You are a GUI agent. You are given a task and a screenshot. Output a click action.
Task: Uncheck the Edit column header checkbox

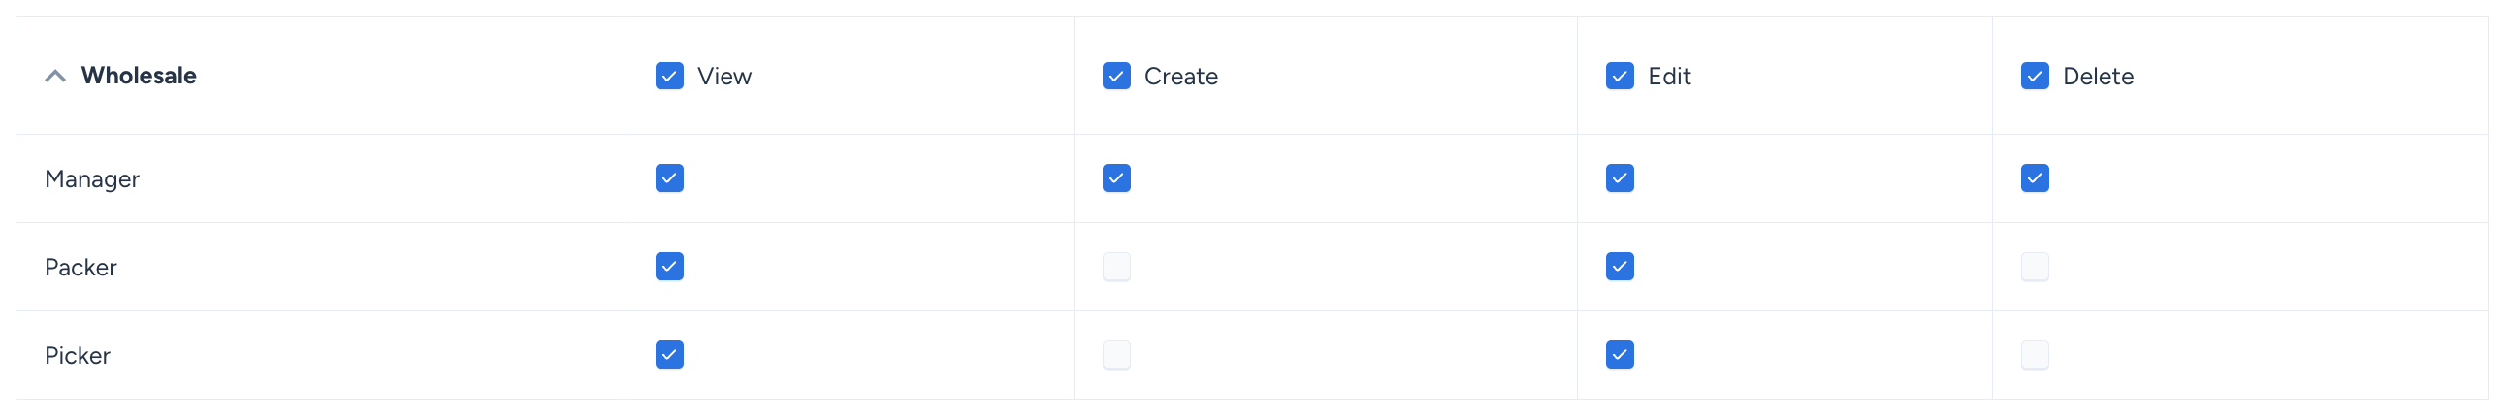point(1619,76)
